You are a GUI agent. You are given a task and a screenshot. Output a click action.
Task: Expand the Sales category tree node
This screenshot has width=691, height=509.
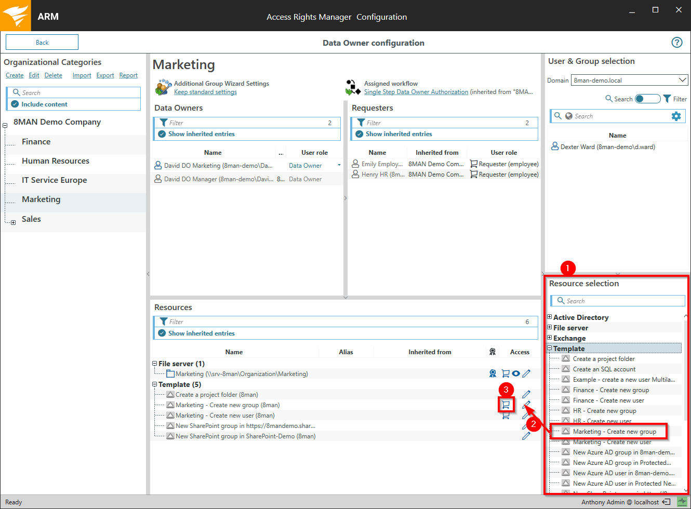point(13,222)
